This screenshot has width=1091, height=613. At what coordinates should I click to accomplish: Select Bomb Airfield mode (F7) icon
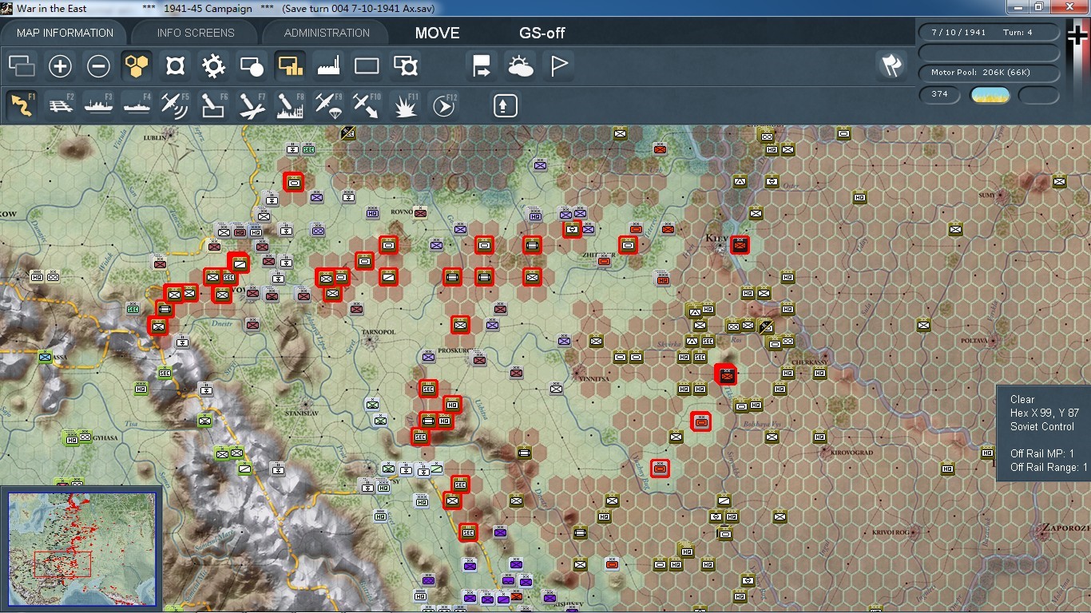click(252, 105)
